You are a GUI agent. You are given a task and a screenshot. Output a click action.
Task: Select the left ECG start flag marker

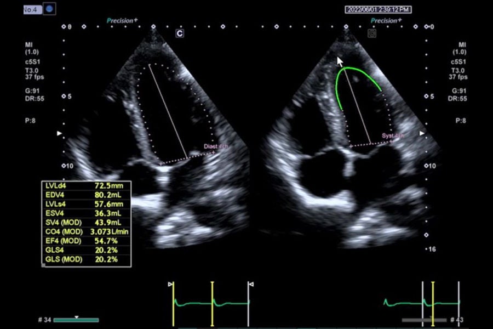tap(170, 284)
